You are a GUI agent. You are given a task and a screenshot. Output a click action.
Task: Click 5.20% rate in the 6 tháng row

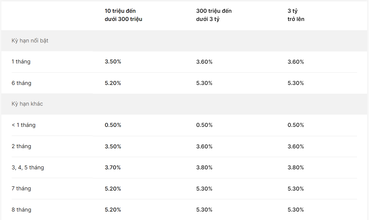click(x=113, y=83)
